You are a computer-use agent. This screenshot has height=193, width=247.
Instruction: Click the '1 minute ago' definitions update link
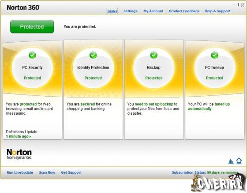(17, 136)
